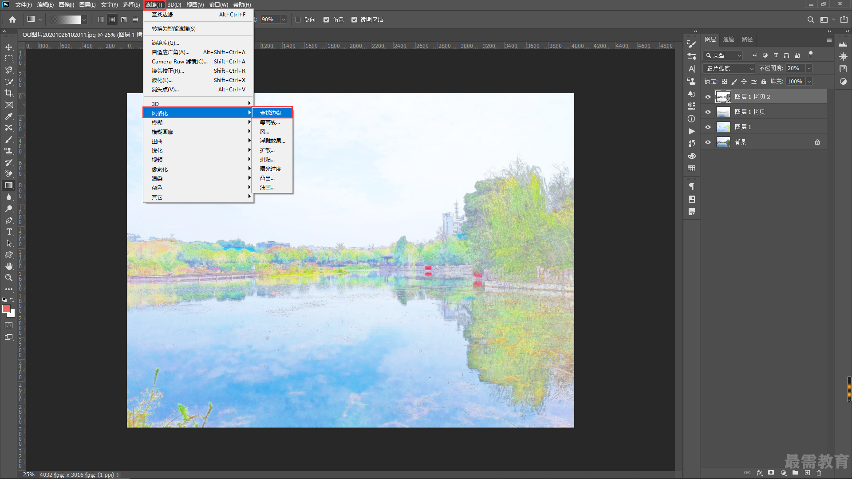Select the Clone Stamp tool
The height and width of the screenshot is (479, 852).
[9, 151]
